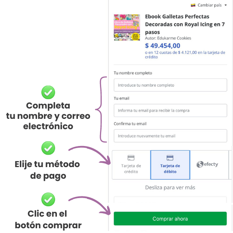Open the Cambiar país dropdown arrow
This screenshot has height=233, width=233.
coord(226,5)
